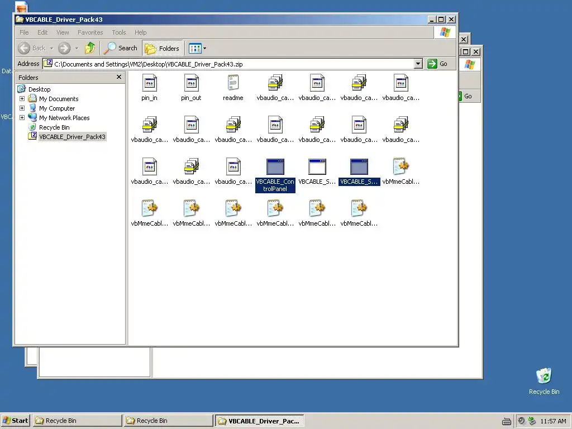Expand the My Network Places tree node
The image size is (572, 429).
(x=22, y=117)
